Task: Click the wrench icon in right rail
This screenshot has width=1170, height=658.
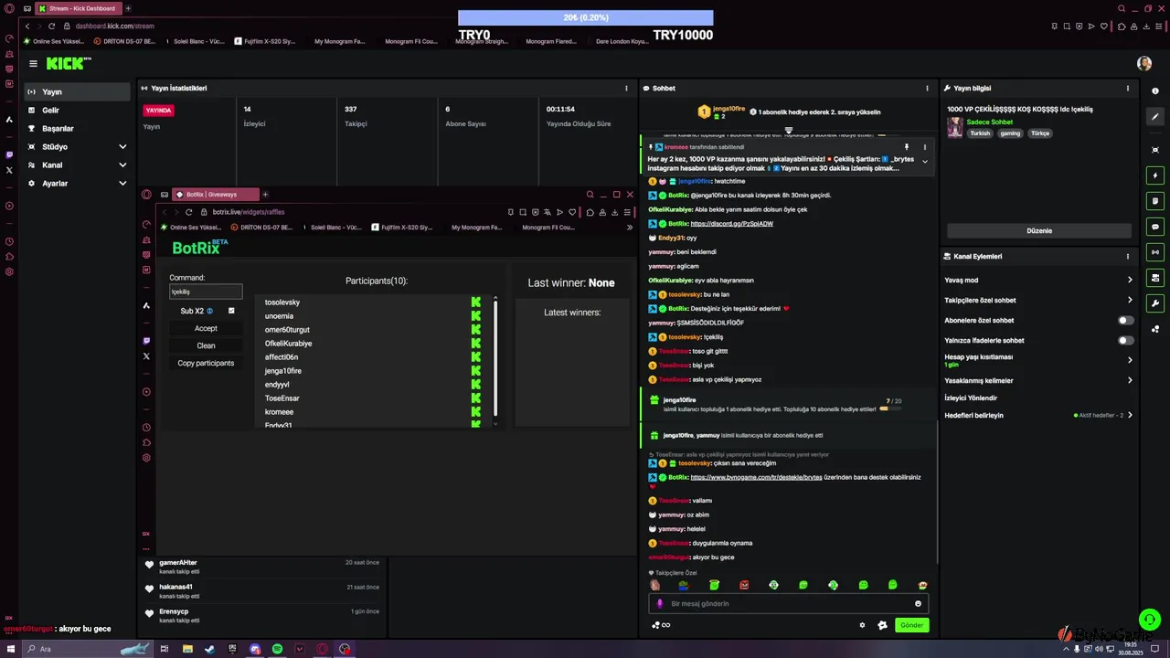Action: (1155, 303)
